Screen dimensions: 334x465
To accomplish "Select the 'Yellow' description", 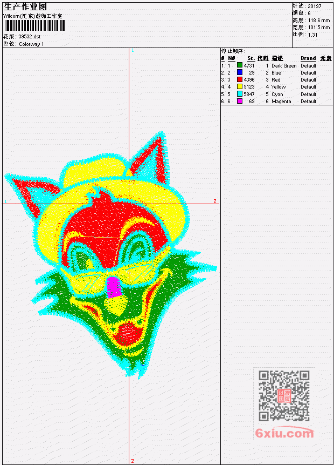I will click(x=279, y=87).
